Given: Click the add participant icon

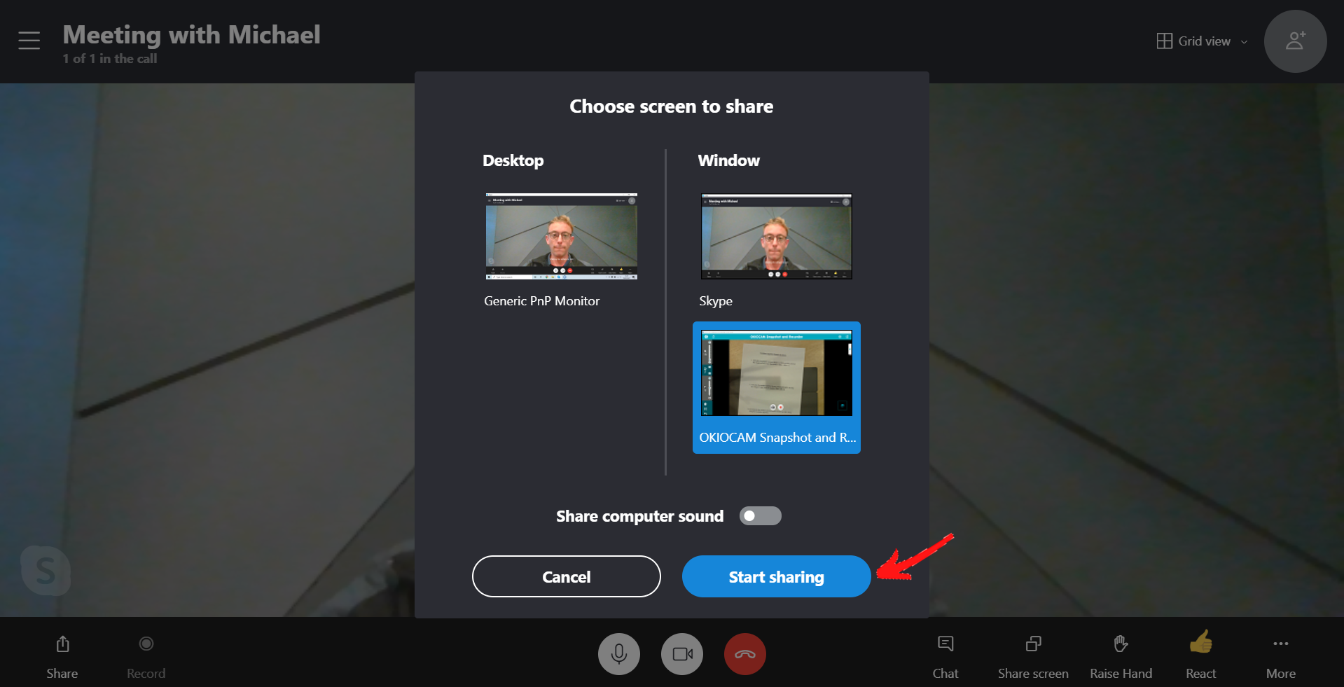Looking at the screenshot, I should pyautogui.click(x=1294, y=41).
